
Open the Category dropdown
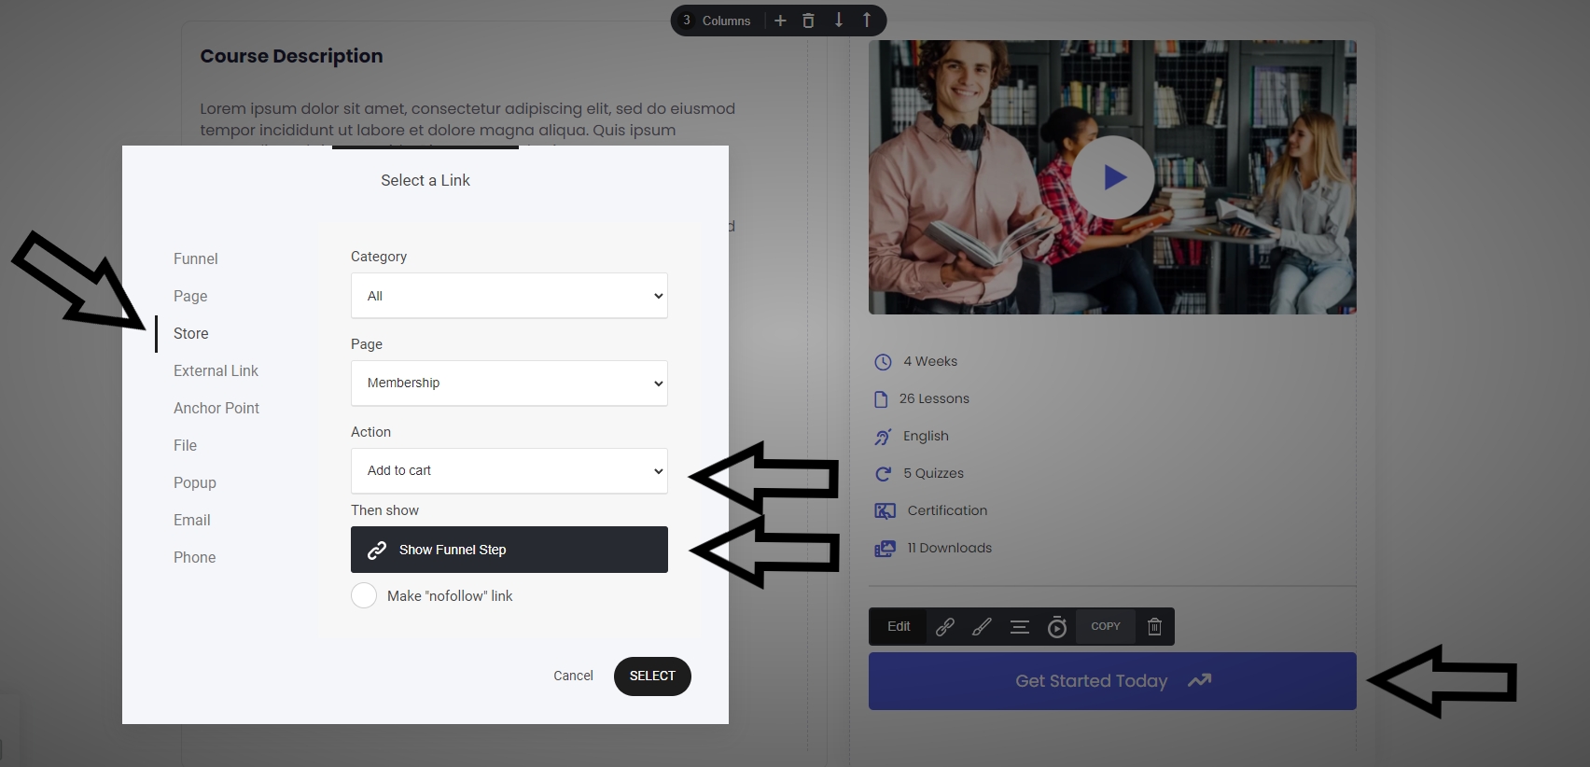click(x=509, y=296)
